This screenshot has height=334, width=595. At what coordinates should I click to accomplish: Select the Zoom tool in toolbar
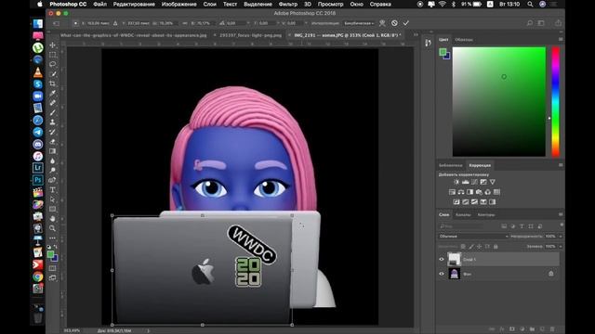point(52,228)
